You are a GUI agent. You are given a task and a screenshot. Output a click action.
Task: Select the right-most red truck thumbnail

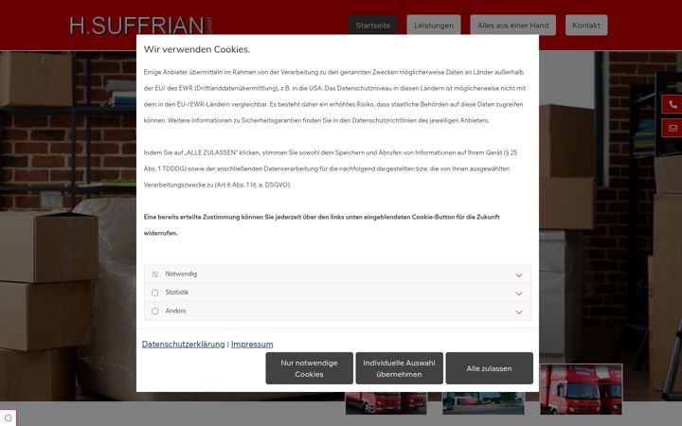pos(581,389)
